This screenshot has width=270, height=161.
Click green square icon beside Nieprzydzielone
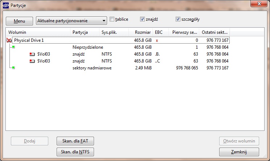13,47
